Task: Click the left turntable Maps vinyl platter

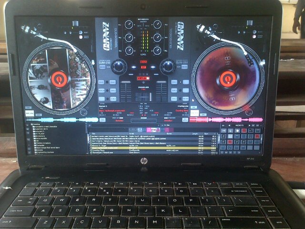Action: point(59,79)
